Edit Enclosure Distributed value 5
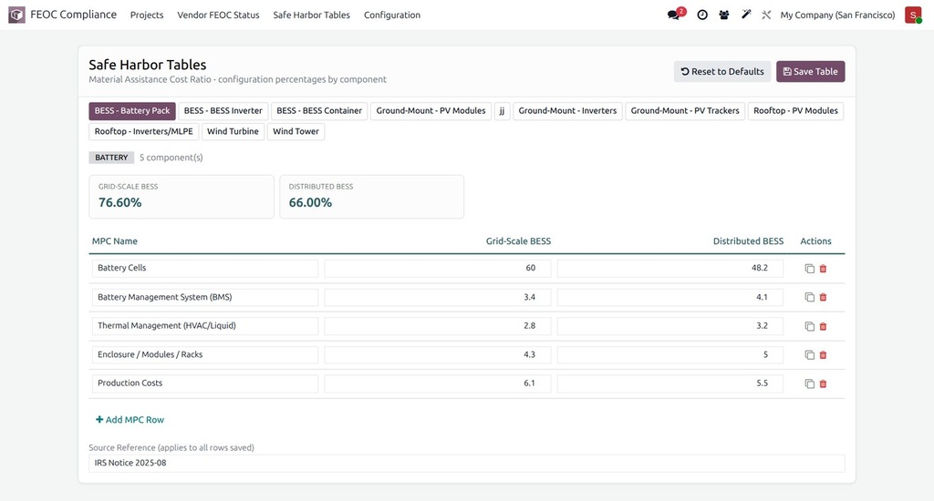 coord(670,354)
